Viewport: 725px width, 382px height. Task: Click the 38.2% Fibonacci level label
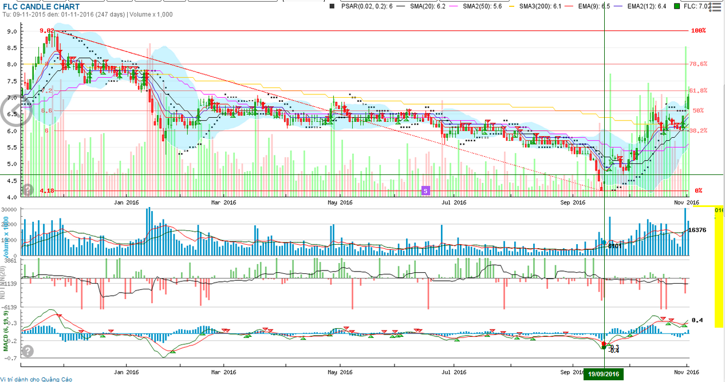699,130
